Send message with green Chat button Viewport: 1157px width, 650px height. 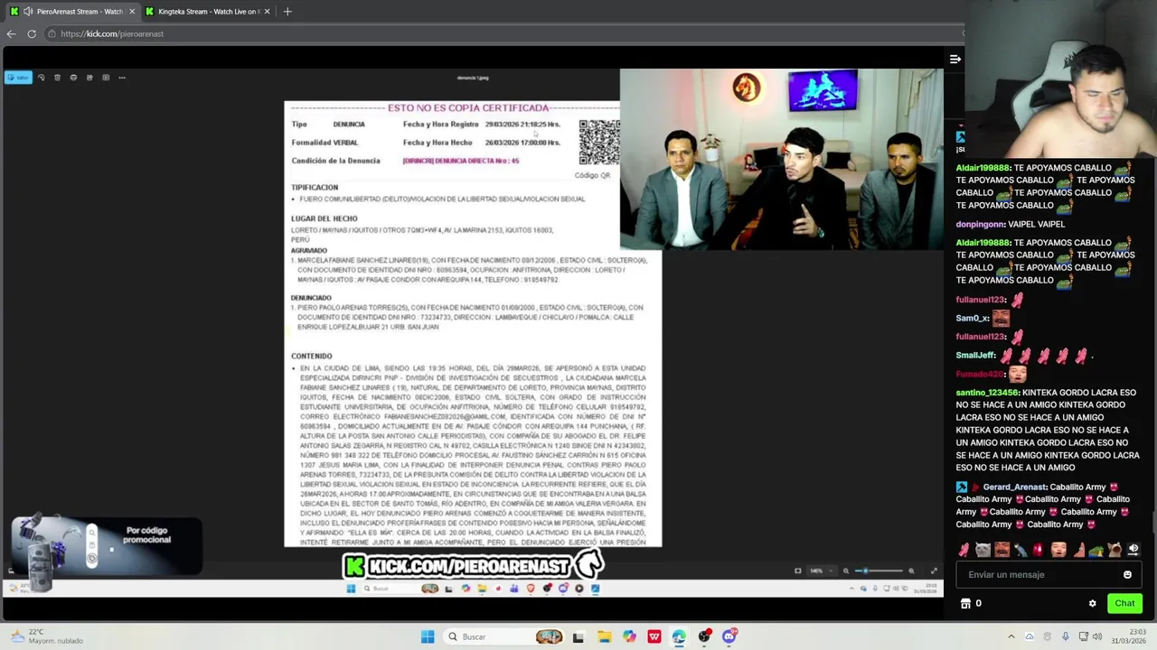point(1124,603)
